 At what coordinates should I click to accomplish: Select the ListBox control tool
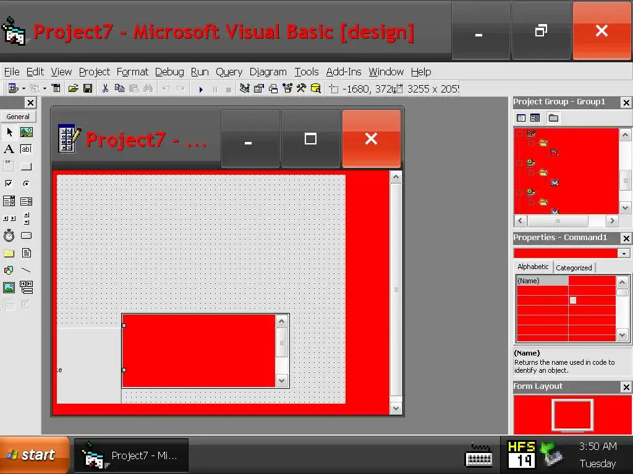pos(26,201)
